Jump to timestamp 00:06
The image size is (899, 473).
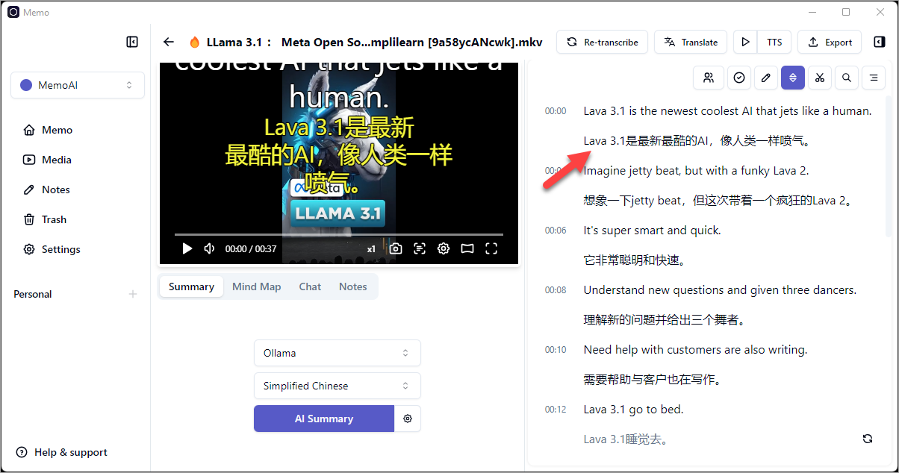coord(556,231)
